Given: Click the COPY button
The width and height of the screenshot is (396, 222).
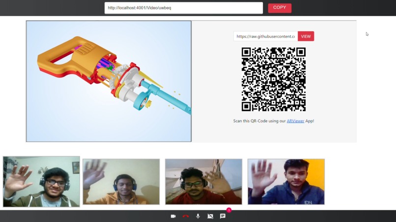Looking at the screenshot, I should click(280, 8).
